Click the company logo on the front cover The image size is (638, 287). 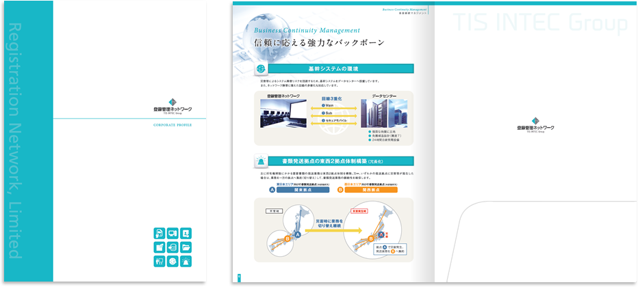coord(173,107)
